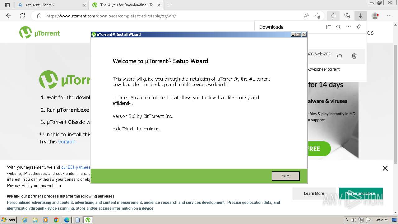Click the page vertical scrollbar
398x224 pixels.
396,104
